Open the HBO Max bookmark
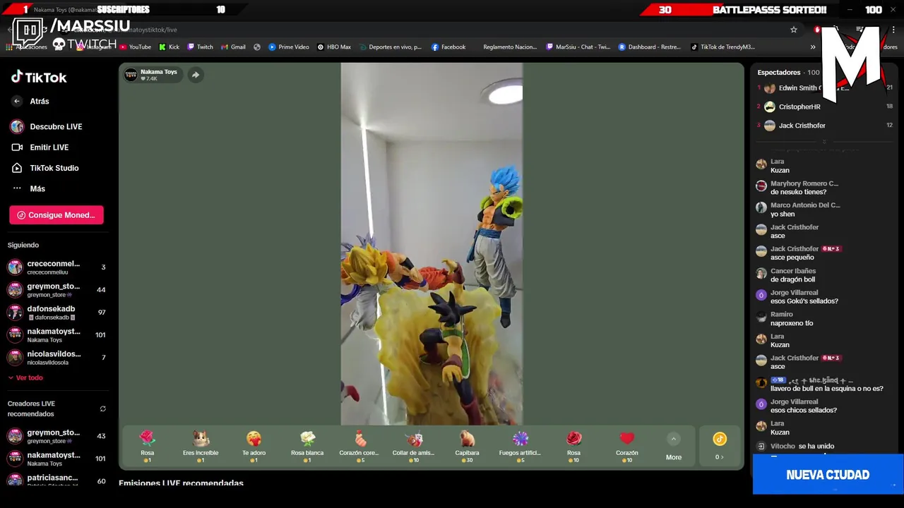Image resolution: width=904 pixels, height=508 pixels. (x=334, y=47)
